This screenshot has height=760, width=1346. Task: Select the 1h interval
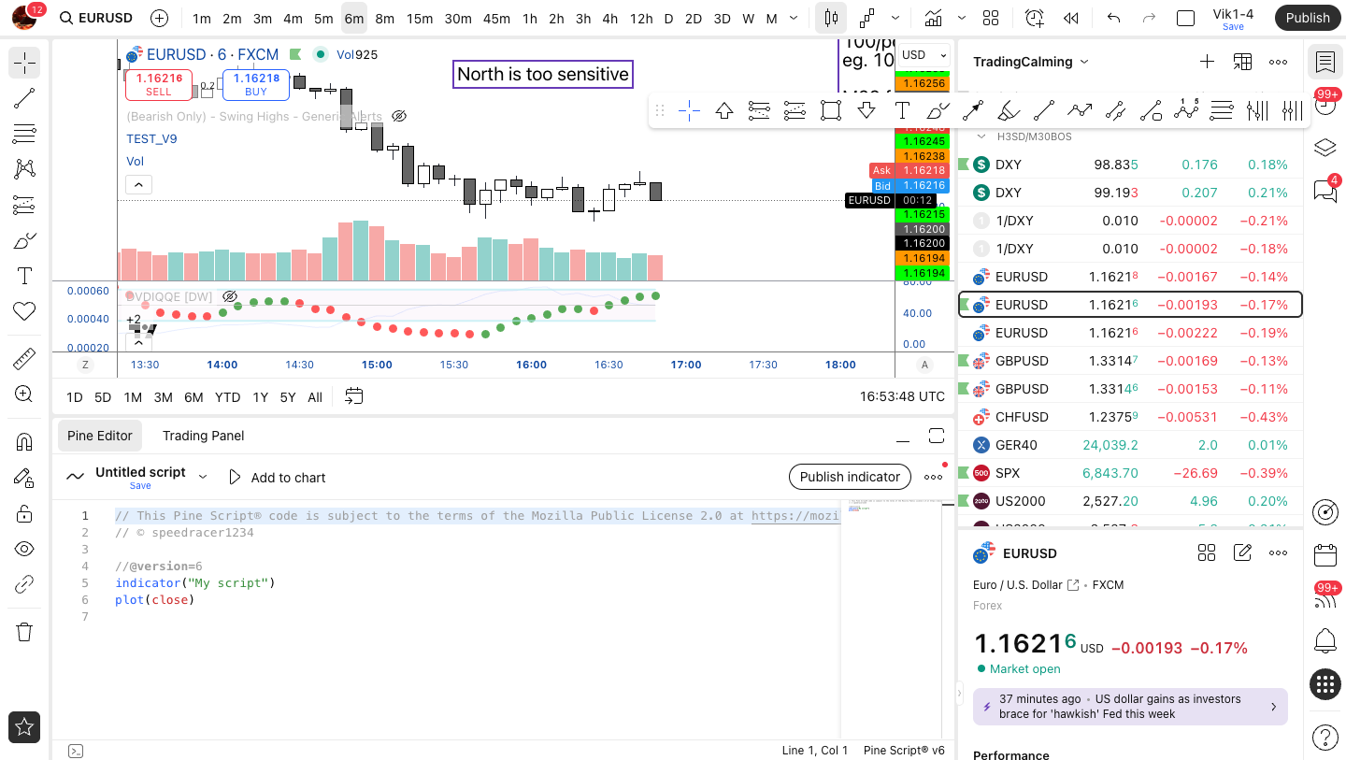530,18
